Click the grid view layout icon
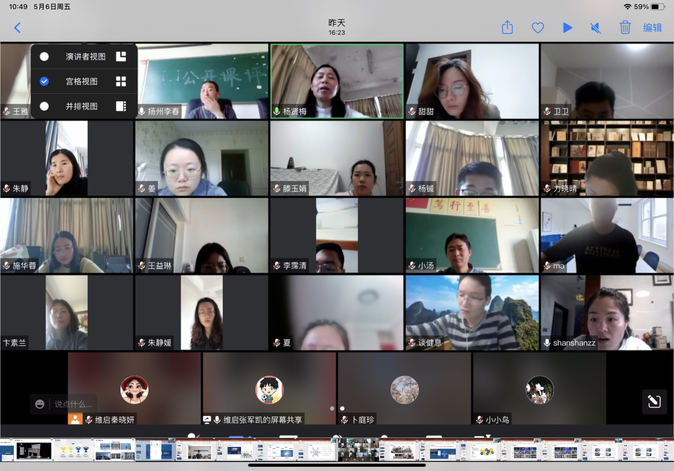Screen dimensions: 674x471 coord(121,81)
